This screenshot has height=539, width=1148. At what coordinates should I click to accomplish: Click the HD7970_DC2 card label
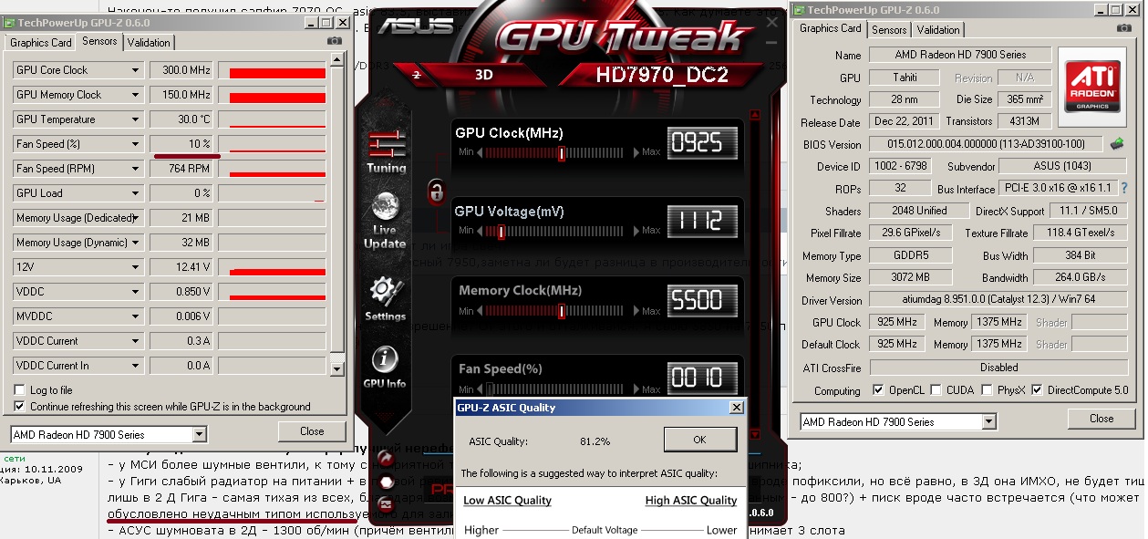click(662, 75)
